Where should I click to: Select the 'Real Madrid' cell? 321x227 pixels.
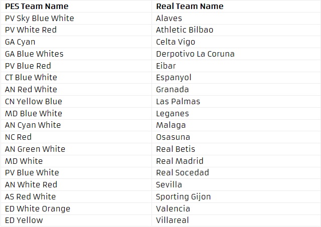tap(180, 161)
